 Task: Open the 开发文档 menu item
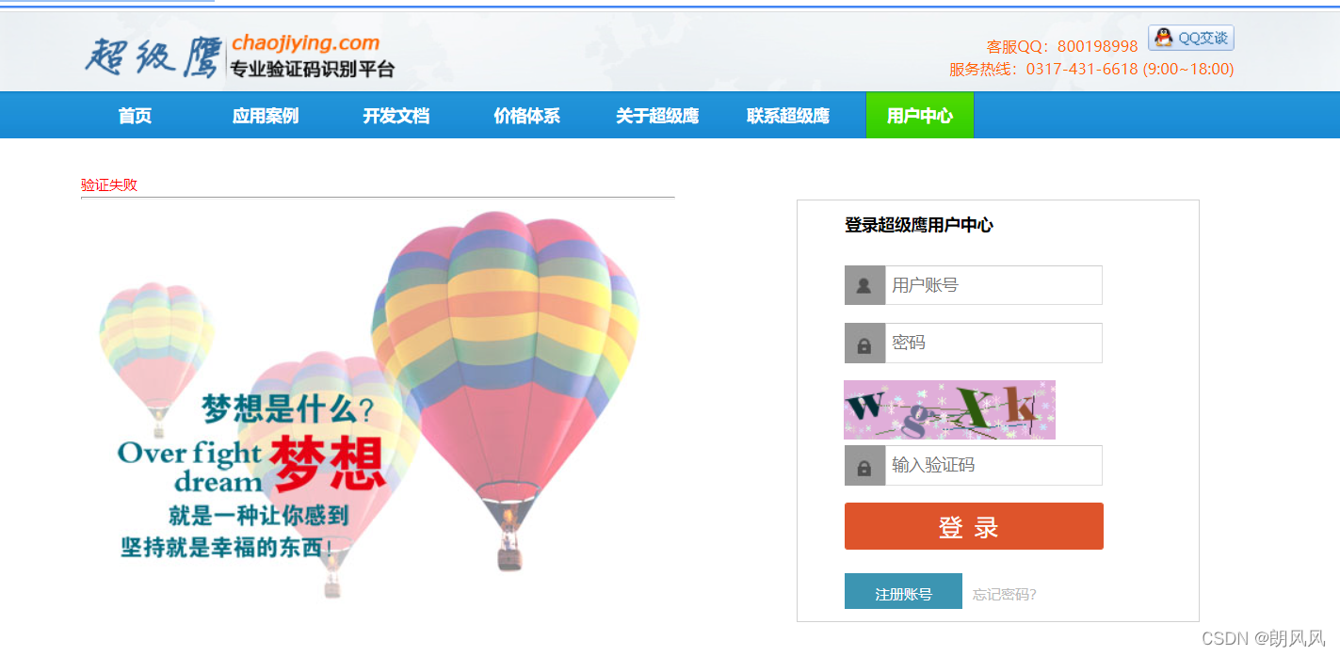pos(396,116)
